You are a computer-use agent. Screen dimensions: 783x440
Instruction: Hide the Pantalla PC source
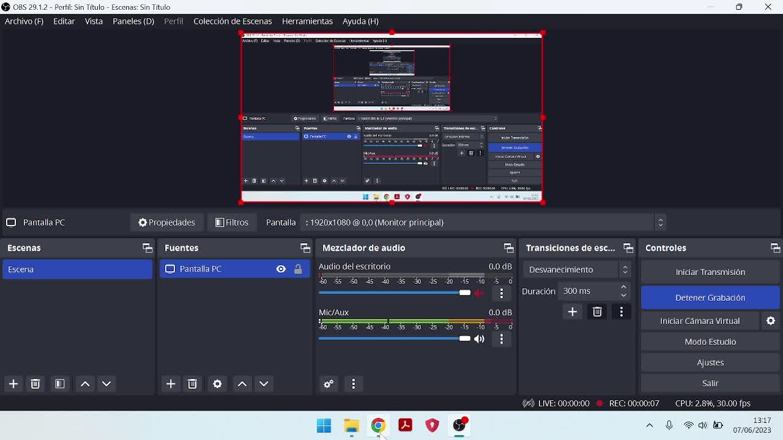(x=281, y=269)
